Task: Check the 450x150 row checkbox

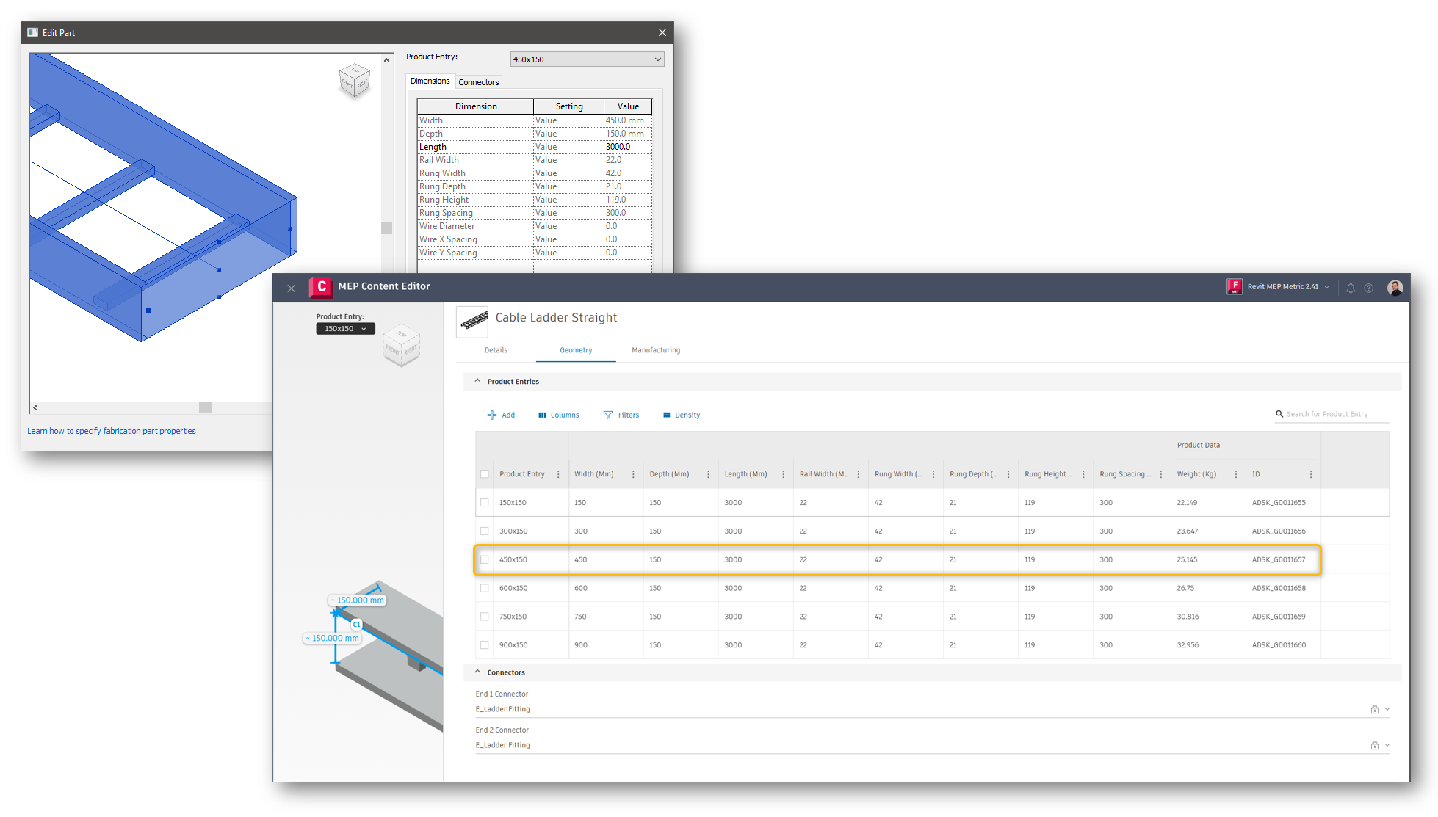Action: coord(485,559)
